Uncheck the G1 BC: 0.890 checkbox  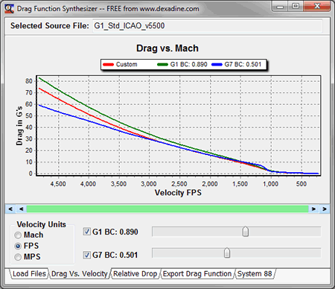(86, 232)
